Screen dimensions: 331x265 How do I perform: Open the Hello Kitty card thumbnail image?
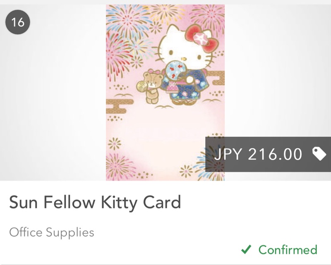coord(165,93)
